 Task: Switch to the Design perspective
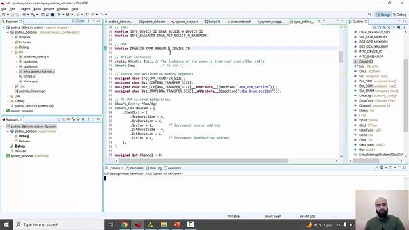click(383, 15)
